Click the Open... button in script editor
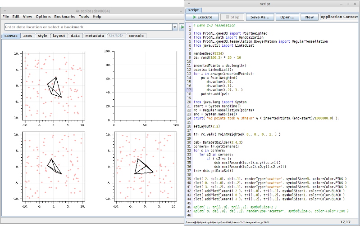The width and height of the screenshot is (360, 226). coord(287,17)
